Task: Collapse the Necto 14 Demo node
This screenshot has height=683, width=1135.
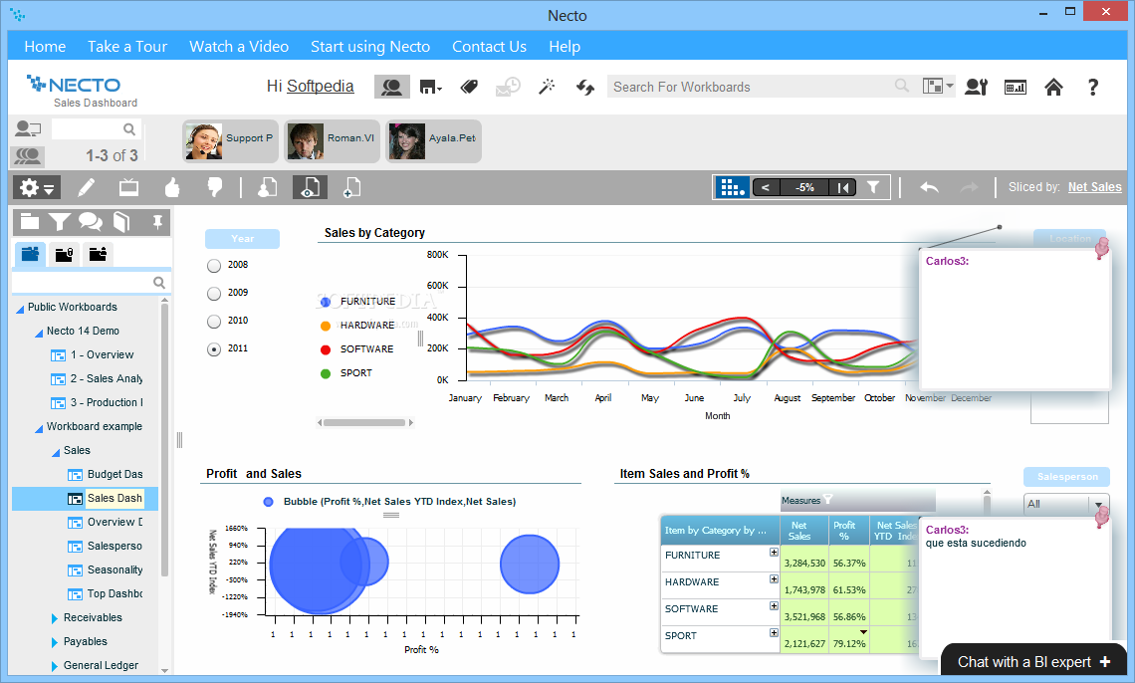Action: pyautogui.click(x=39, y=333)
